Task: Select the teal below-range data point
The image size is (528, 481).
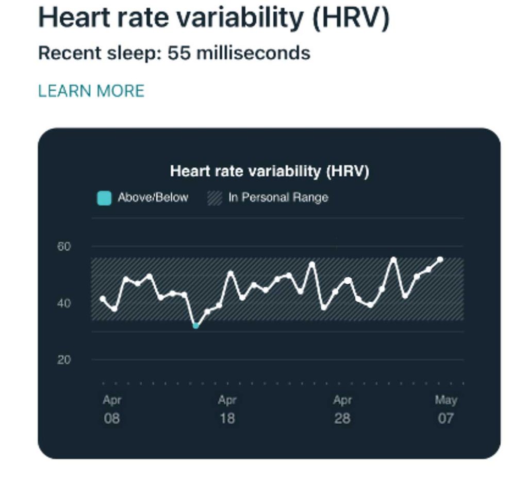Action: pos(196,325)
